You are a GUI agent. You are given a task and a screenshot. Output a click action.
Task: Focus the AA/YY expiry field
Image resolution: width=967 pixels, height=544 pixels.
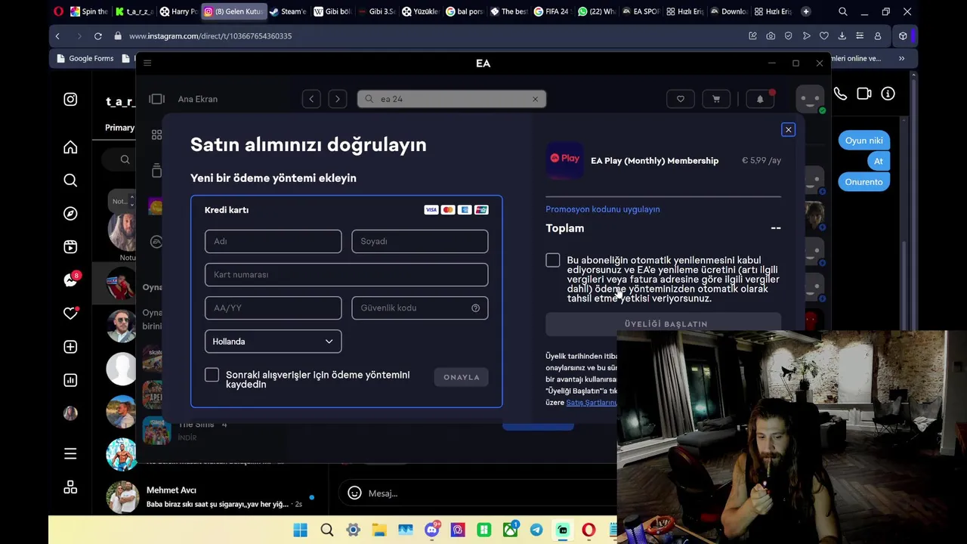(x=273, y=308)
